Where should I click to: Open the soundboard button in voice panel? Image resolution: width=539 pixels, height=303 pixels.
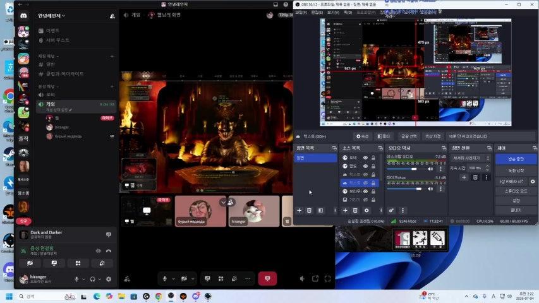102,263
